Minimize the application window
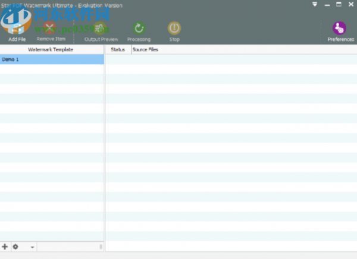The image size is (357, 259). 327,4
